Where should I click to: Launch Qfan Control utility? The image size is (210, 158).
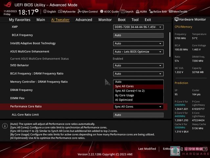pyautogui.click(x=86, y=12)
